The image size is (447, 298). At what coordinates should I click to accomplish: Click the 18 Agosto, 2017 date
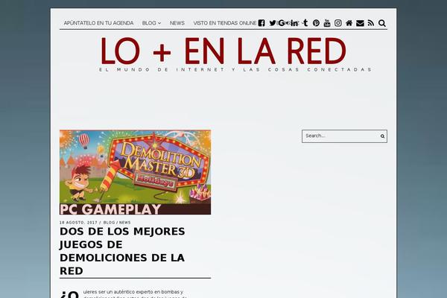[78, 223]
